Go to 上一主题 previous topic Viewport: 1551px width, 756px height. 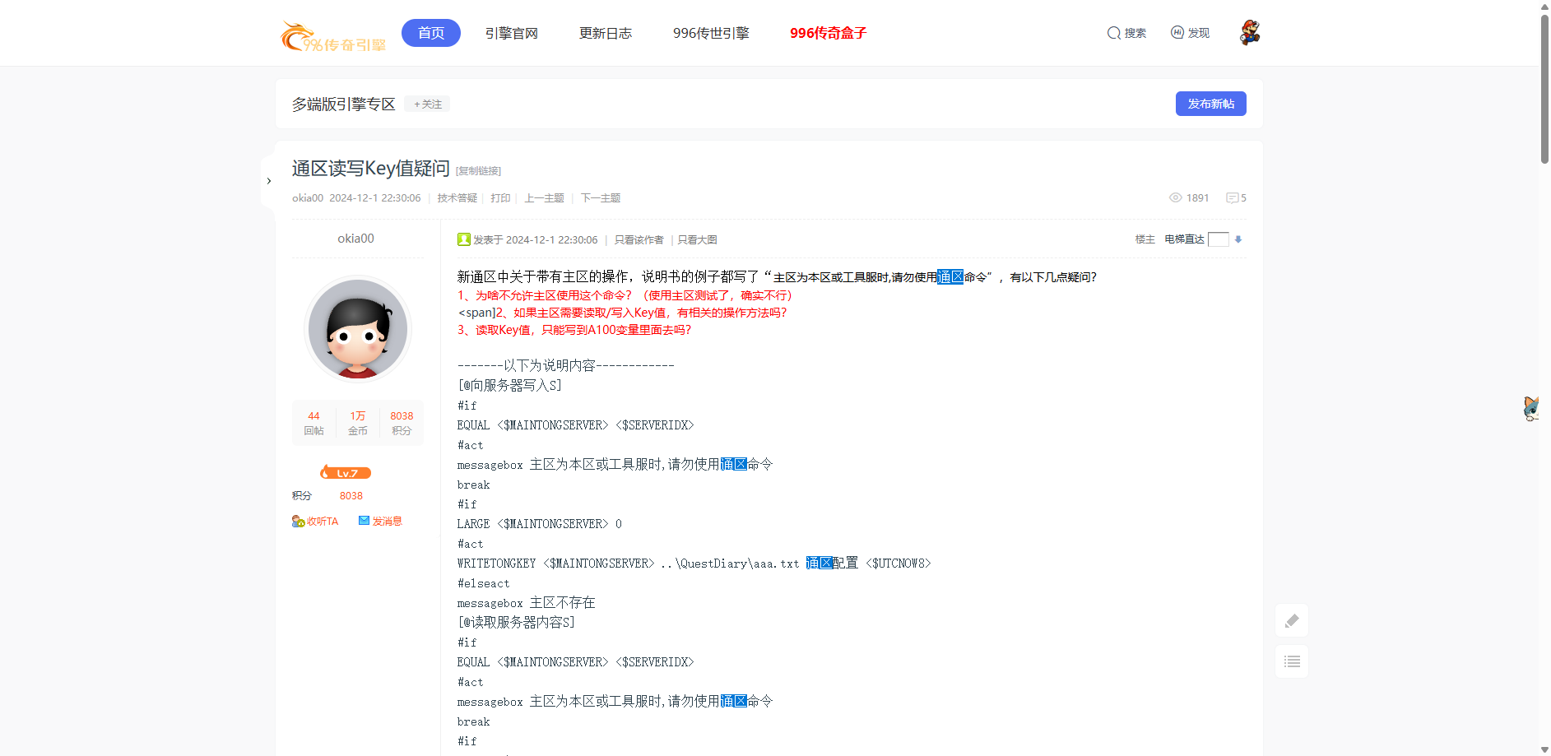(544, 198)
